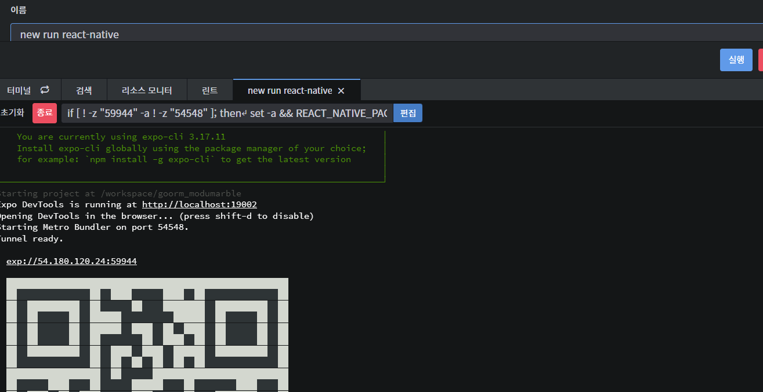Click the QR code image
Viewport: 763px width, 392px height.
147,335
